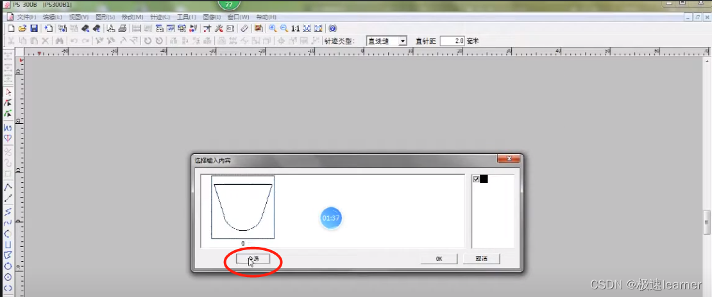The image size is (712, 297).
Task: Select the ruler measure tool icon
Action: [244, 28]
